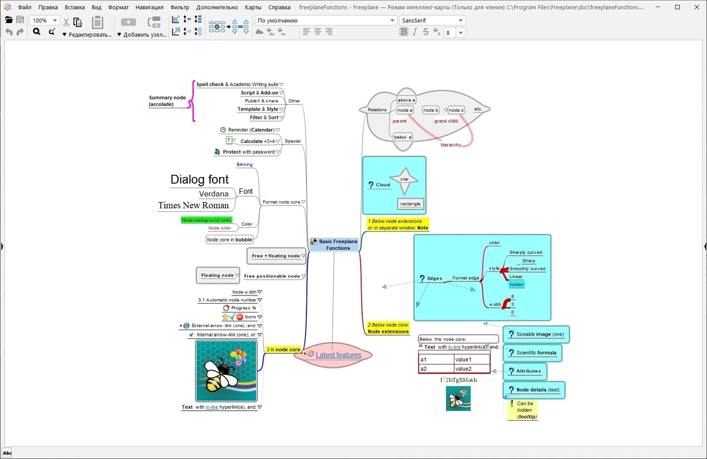The image size is (707, 459).
Task: Click the open folder icon in toolbar
Action: pyautogui.click(x=9, y=20)
